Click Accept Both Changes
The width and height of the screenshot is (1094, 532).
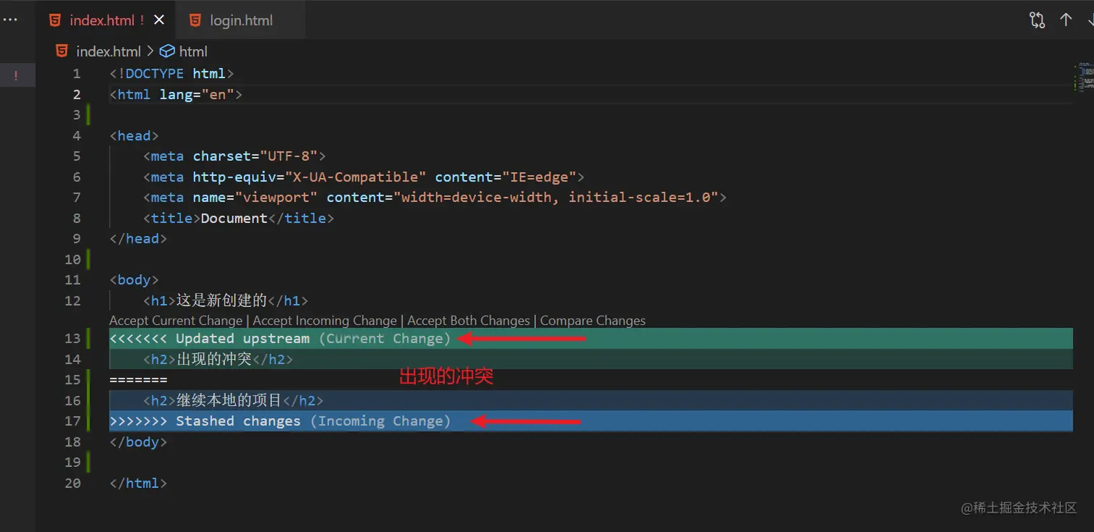coord(469,321)
